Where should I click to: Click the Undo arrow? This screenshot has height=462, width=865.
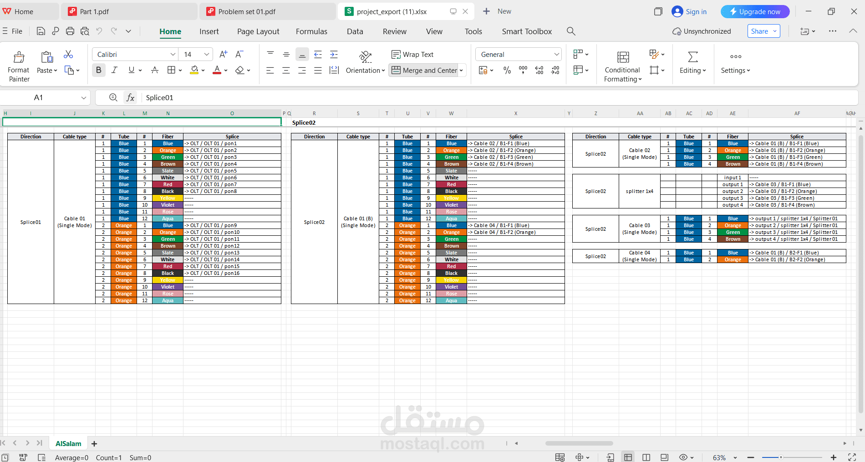[x=99, y=31]
